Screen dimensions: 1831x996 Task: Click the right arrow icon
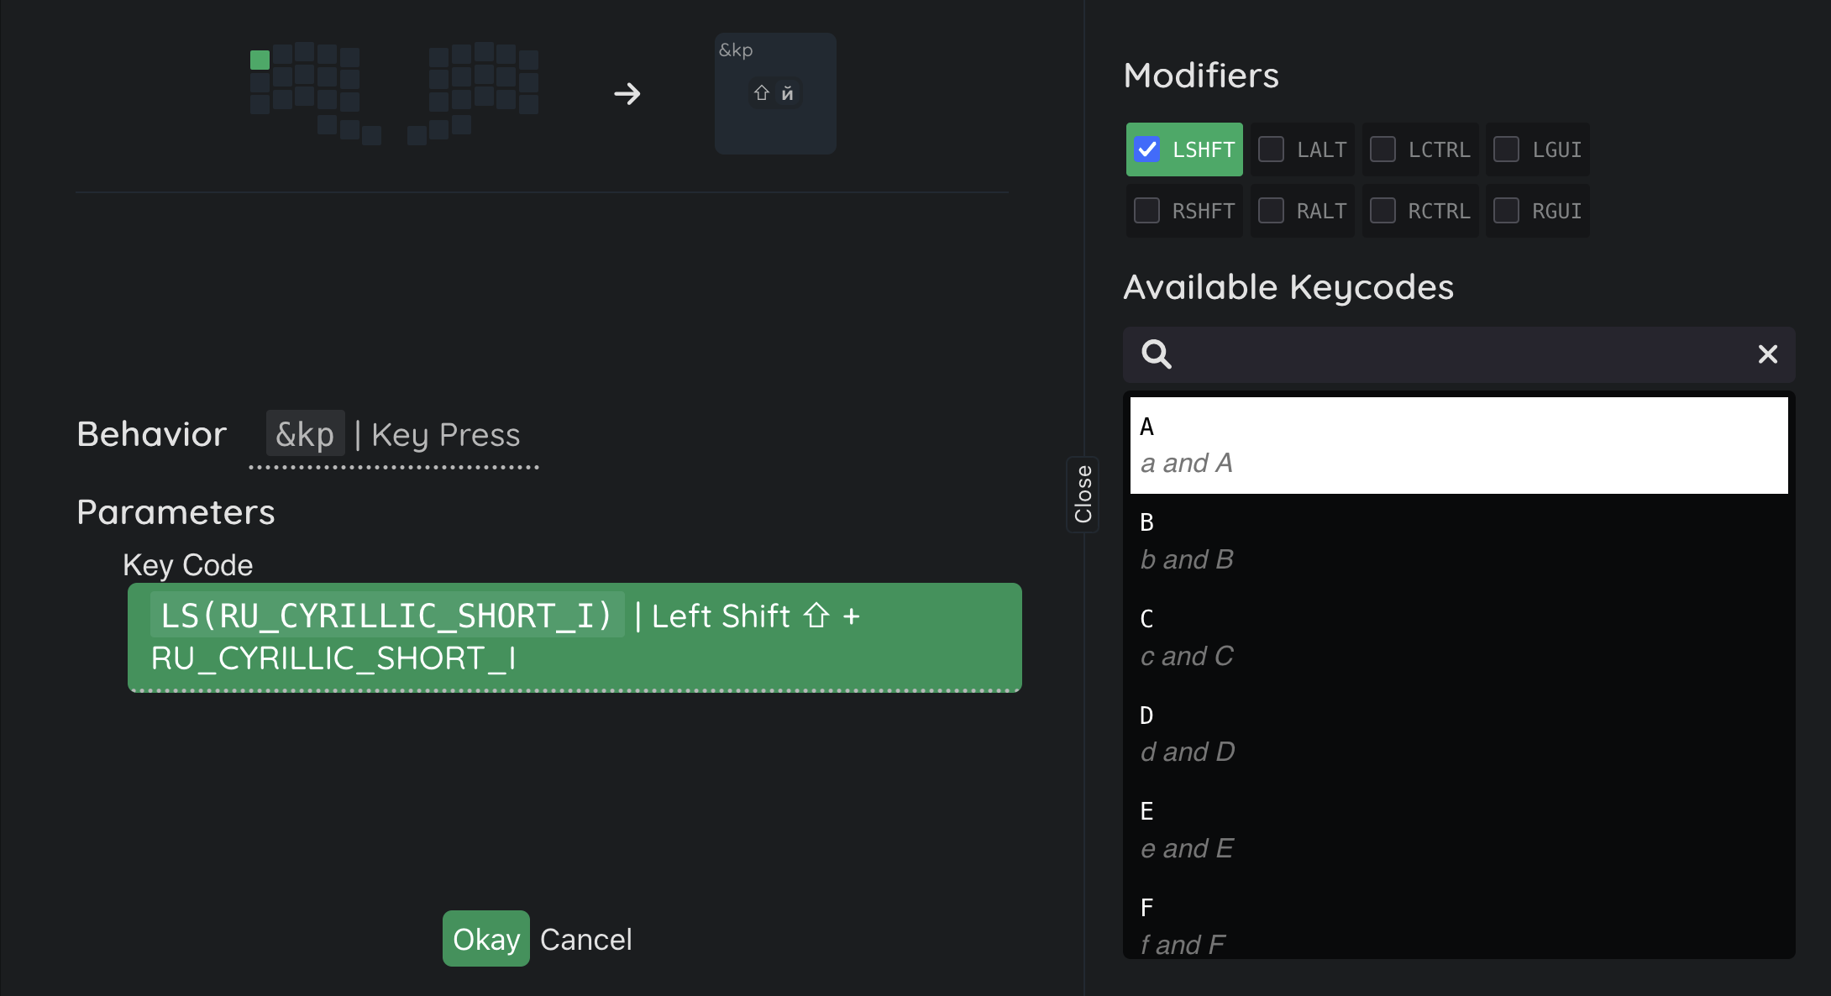coord(627,93)
